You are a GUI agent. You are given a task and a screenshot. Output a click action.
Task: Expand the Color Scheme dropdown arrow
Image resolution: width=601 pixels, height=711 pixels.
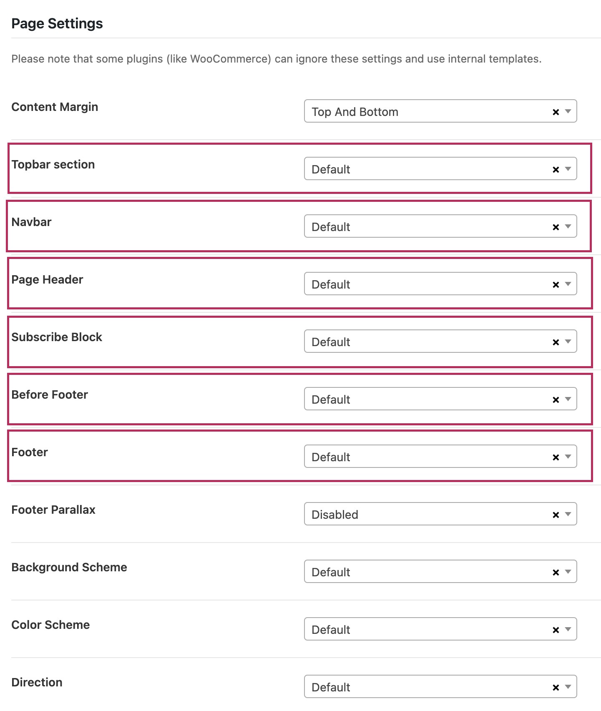tap(568, 629)
